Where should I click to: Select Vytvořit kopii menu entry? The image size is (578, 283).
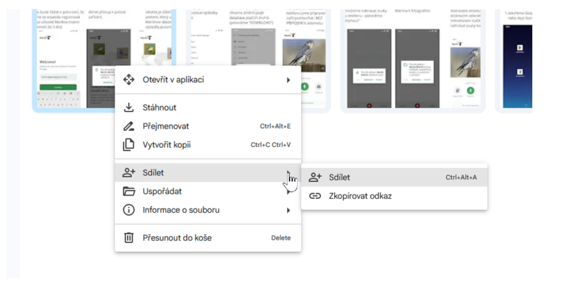(167, 145)
